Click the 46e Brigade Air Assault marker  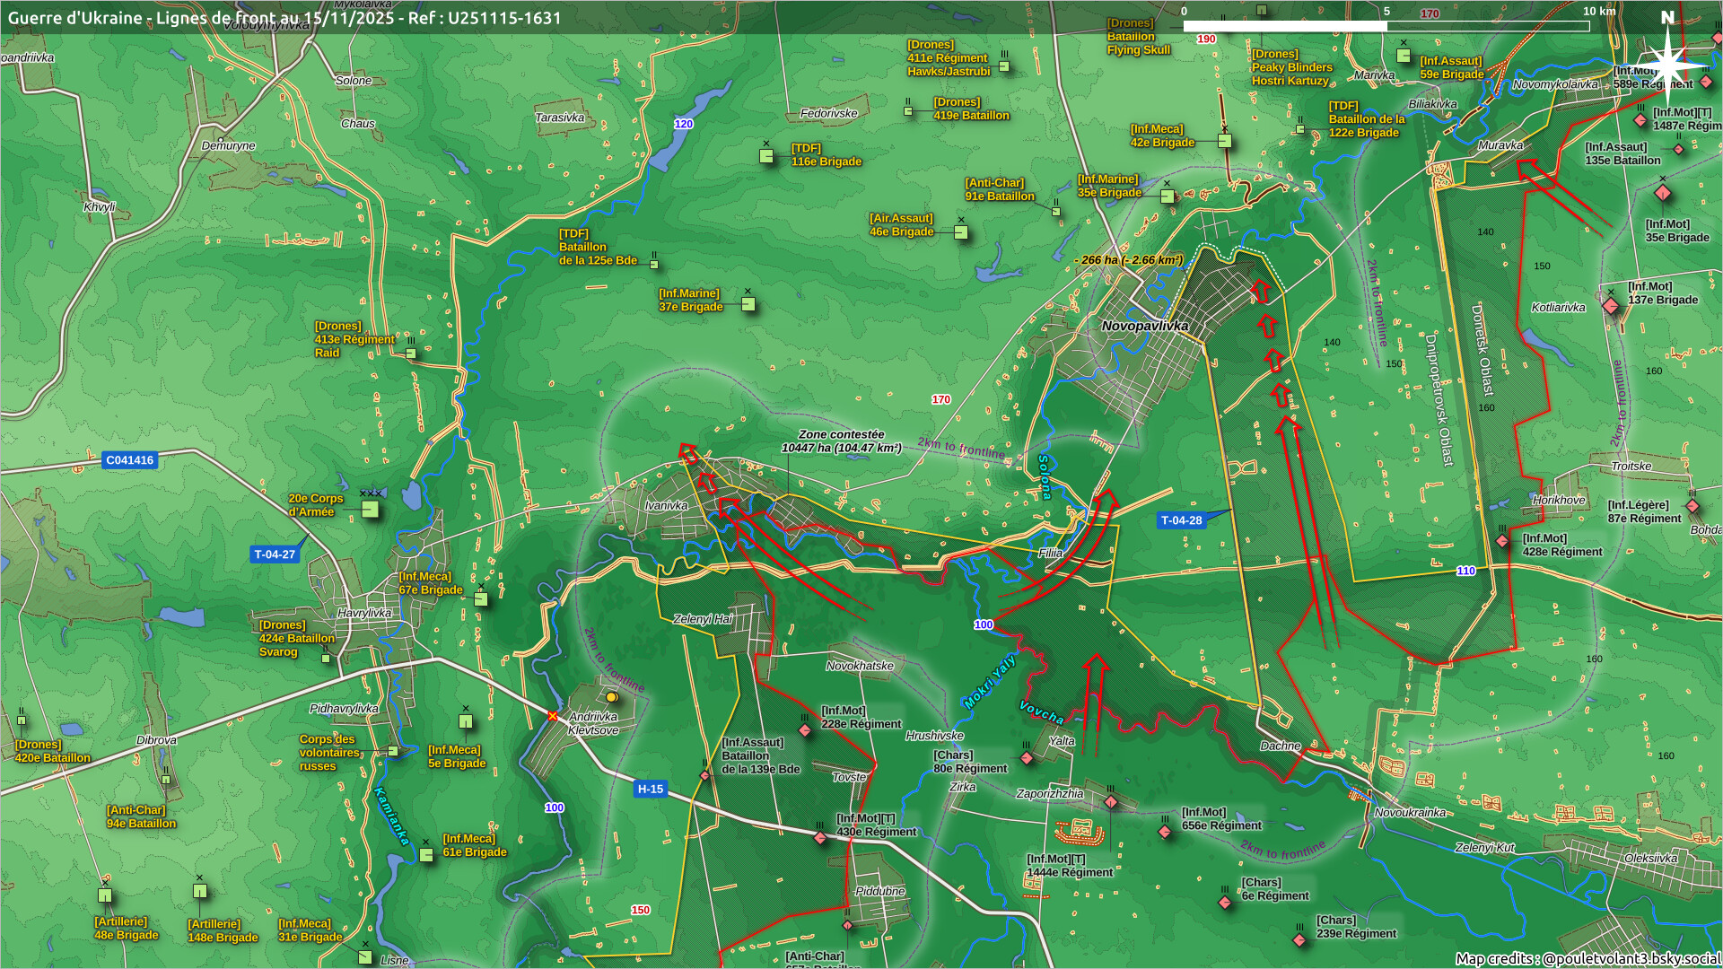pyautogui.click(x=961, y=232)
